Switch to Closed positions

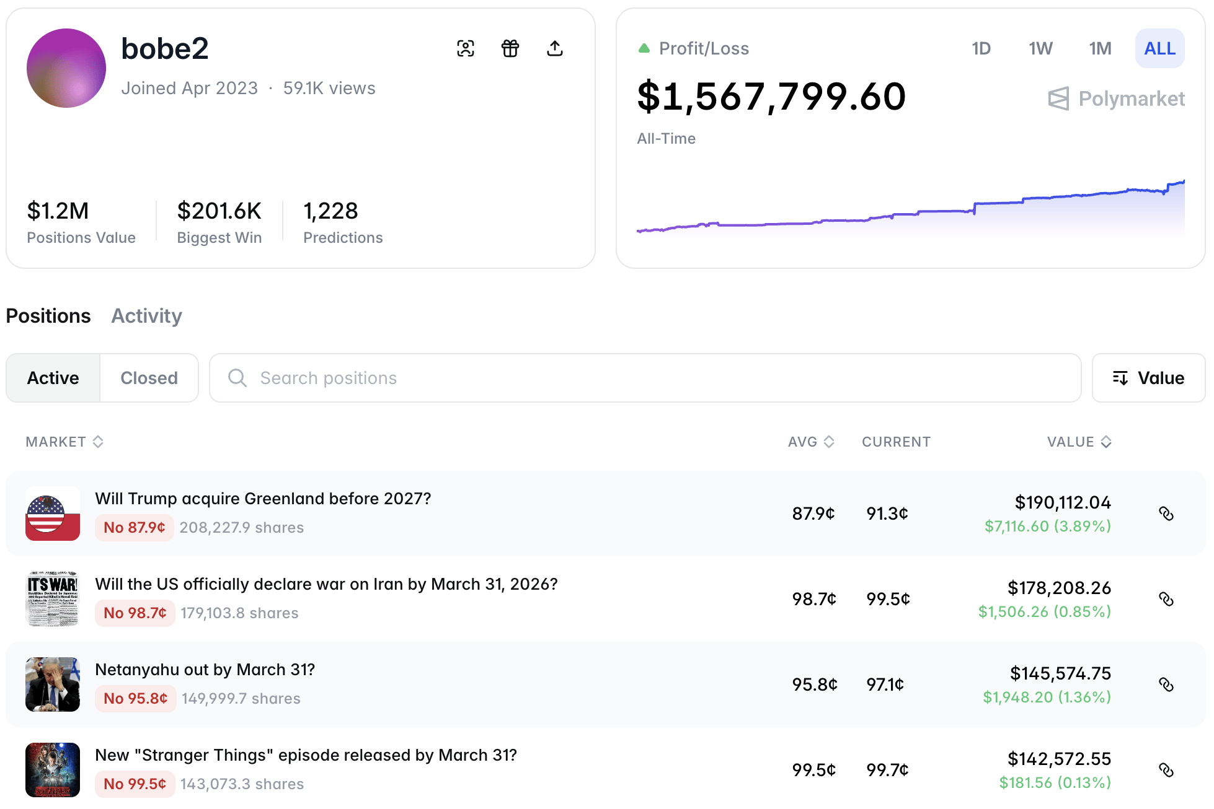point(149,378)
